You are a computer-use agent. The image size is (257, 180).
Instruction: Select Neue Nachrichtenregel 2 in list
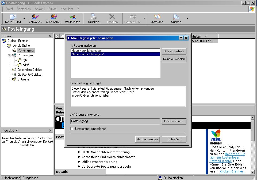(x=115, y=54)
